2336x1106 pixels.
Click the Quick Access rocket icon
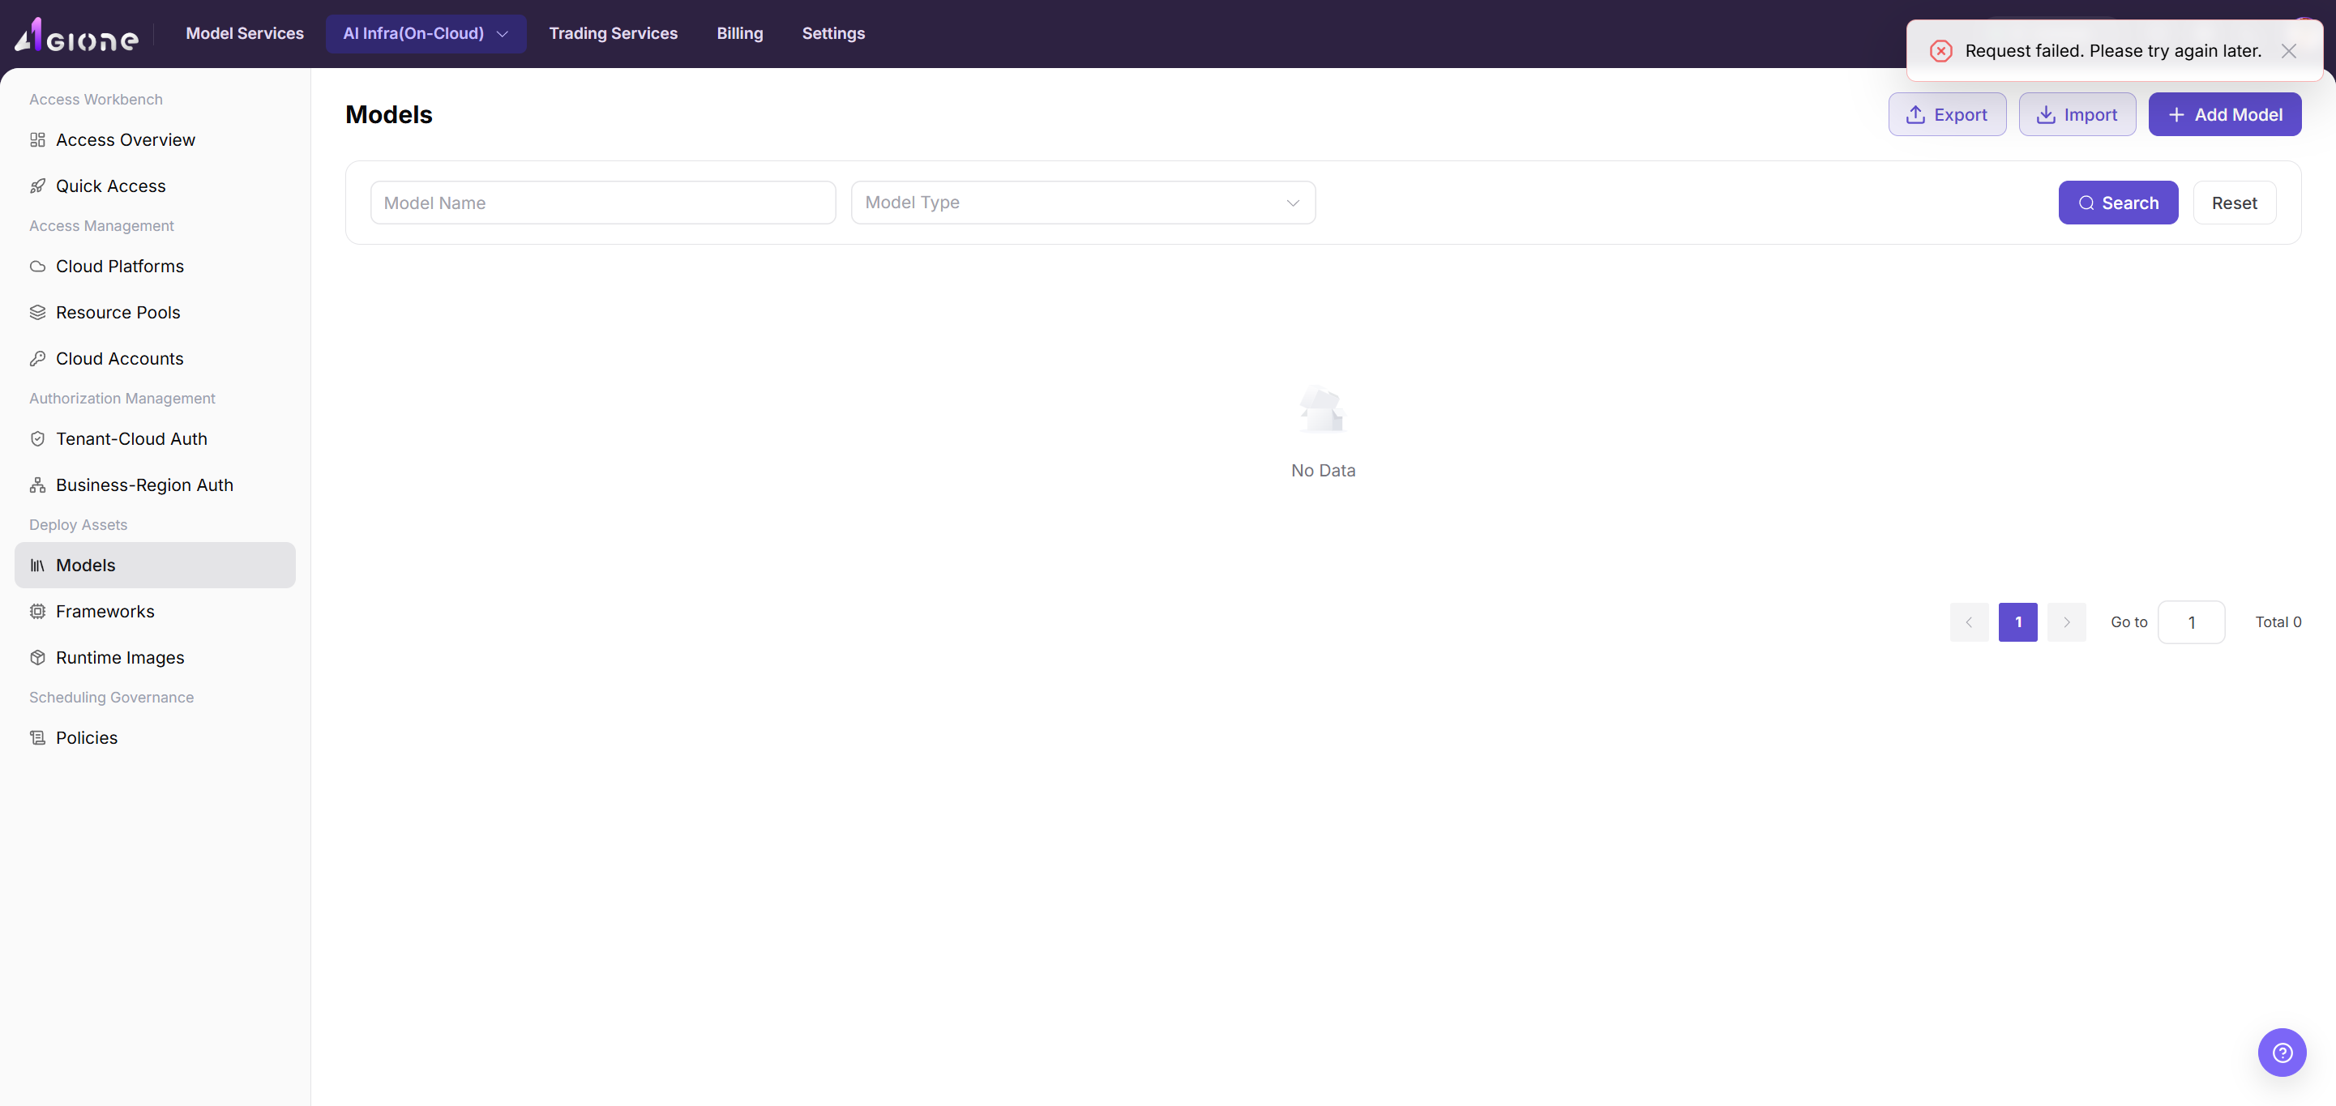point(37,186)
